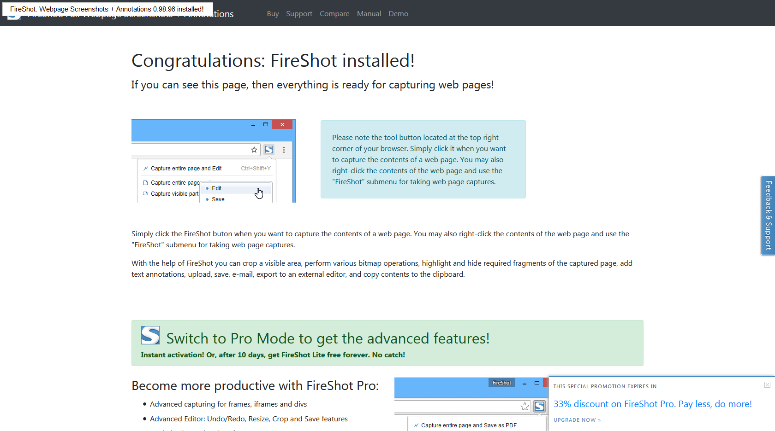Click the FireShot S icon in the upper illustration
775x431 pixels.
pyautogui.click(x=269, y=150)
